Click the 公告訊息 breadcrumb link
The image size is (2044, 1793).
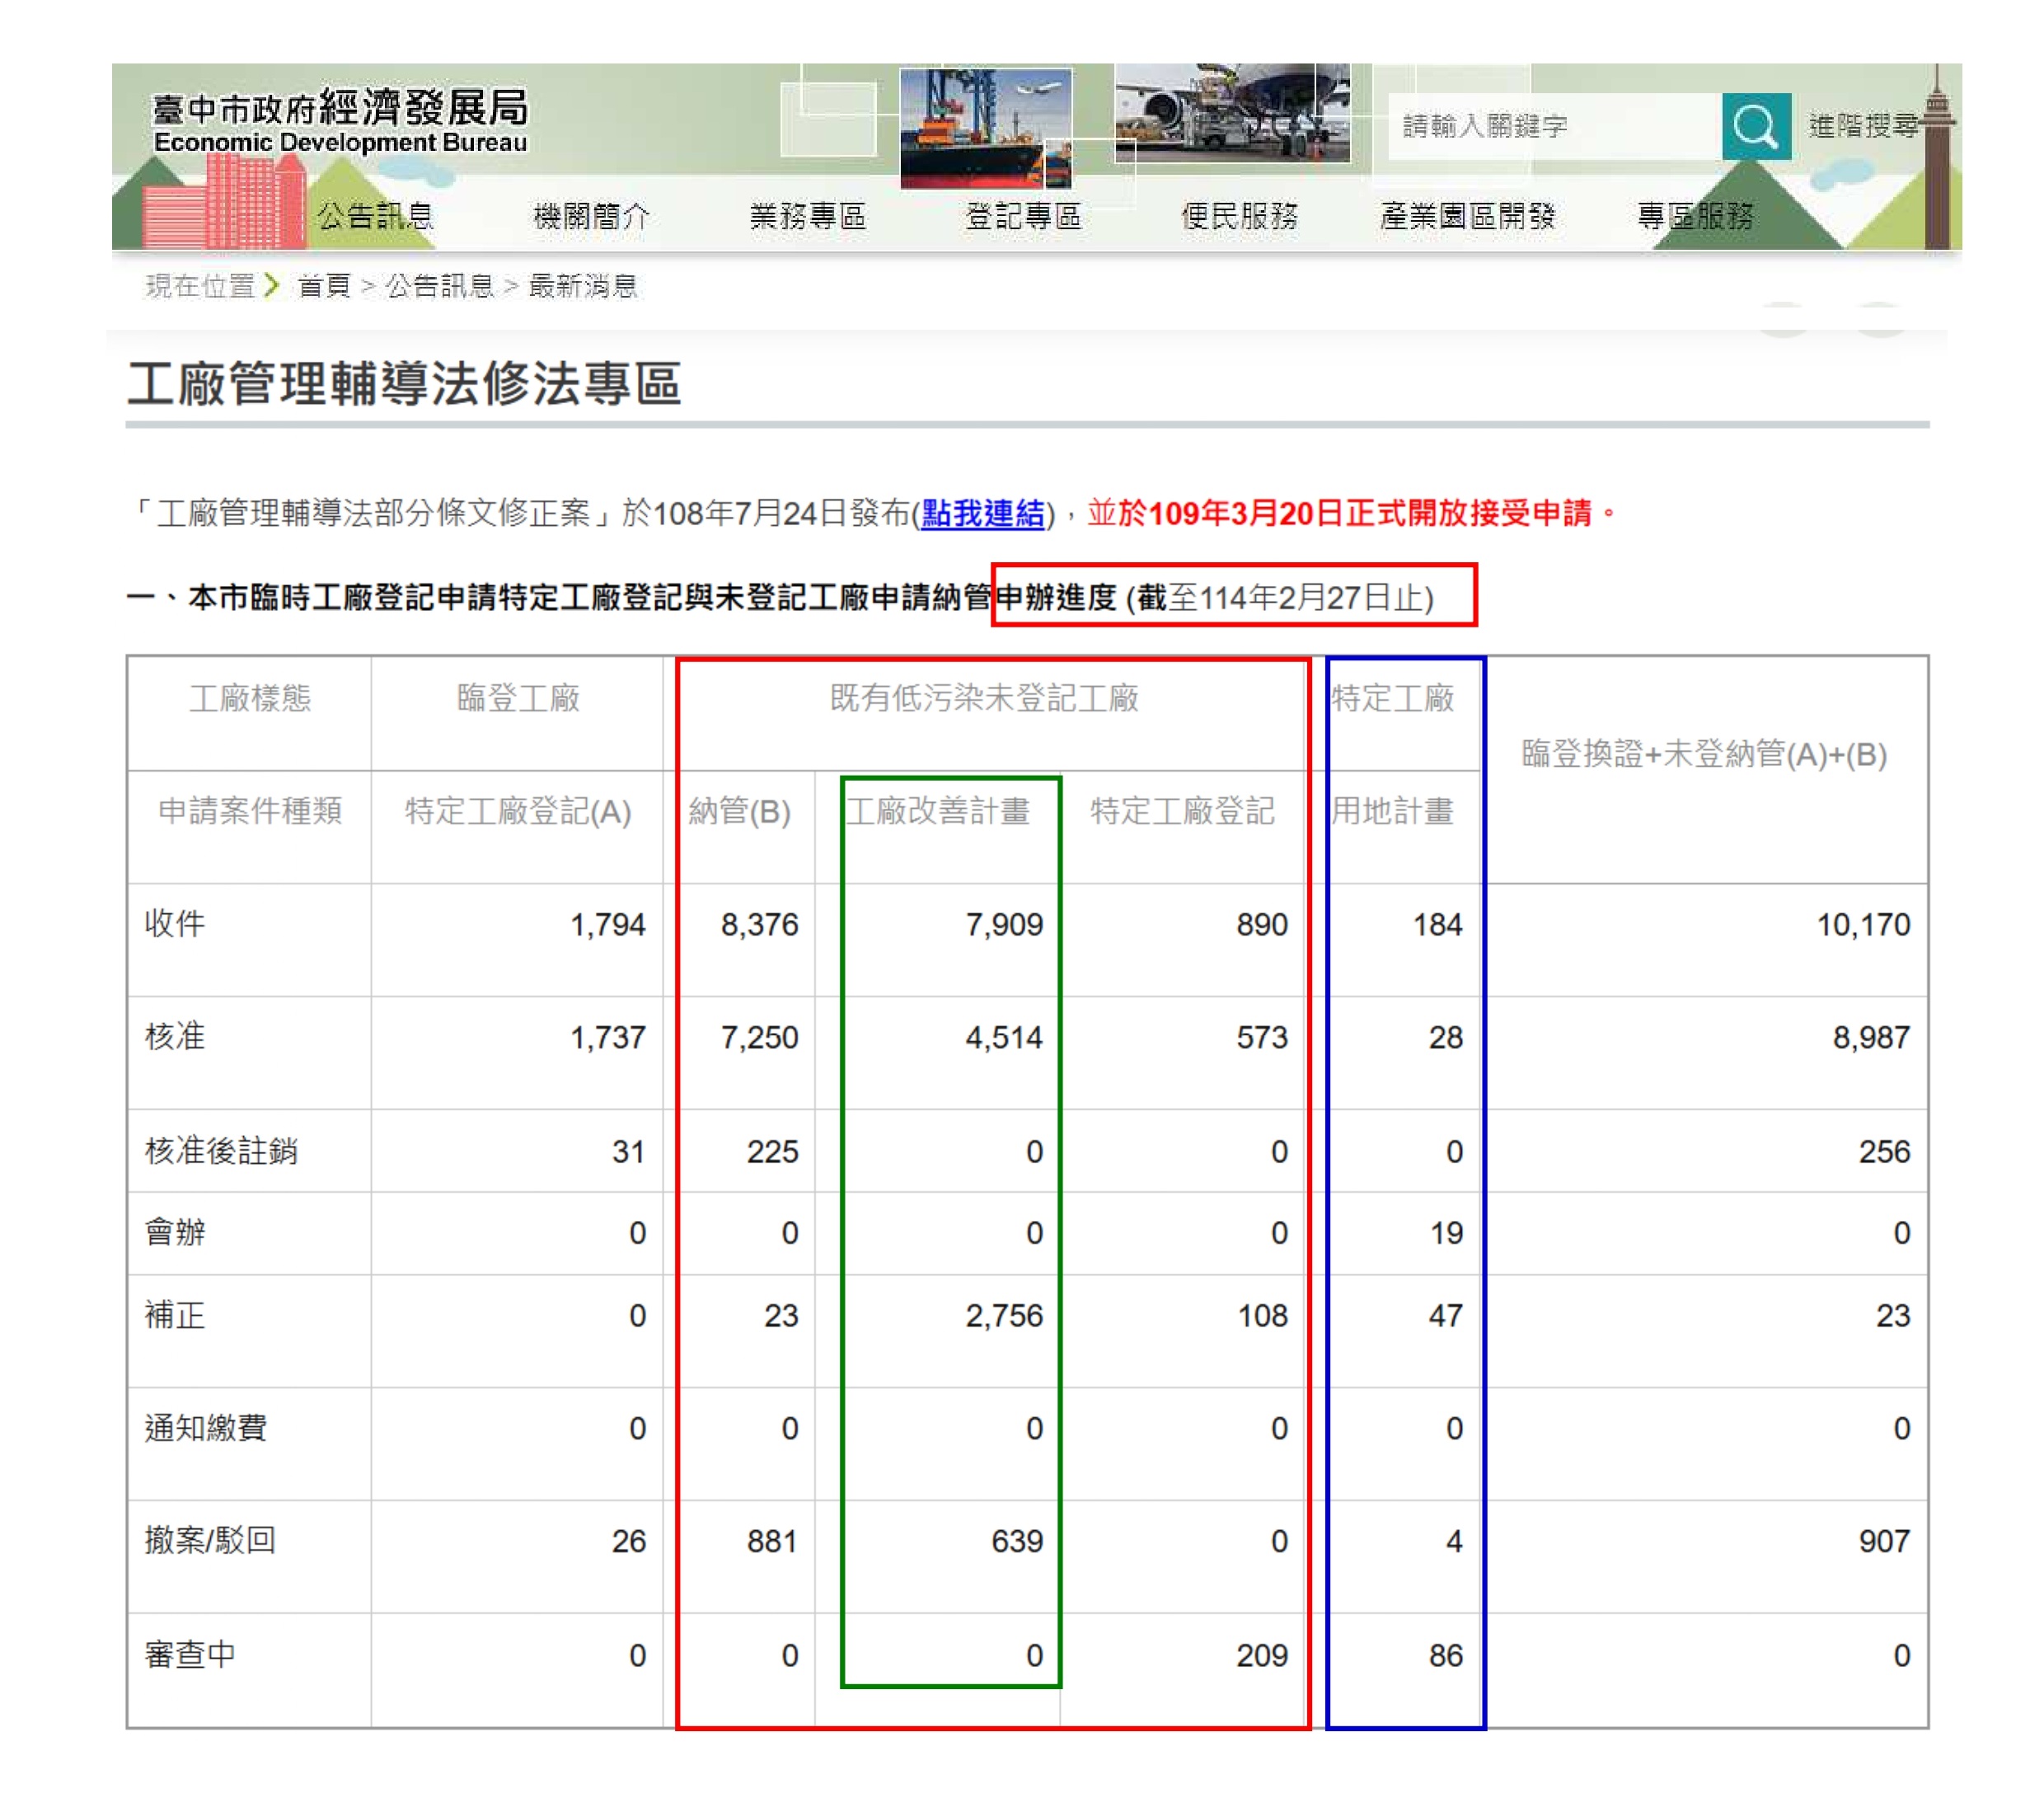(440, 286)
